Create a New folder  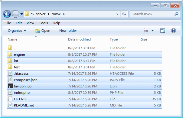point(68,31)
